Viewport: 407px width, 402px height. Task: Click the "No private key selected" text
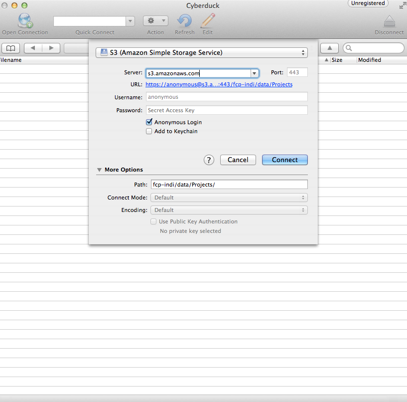tap(190, 231)
